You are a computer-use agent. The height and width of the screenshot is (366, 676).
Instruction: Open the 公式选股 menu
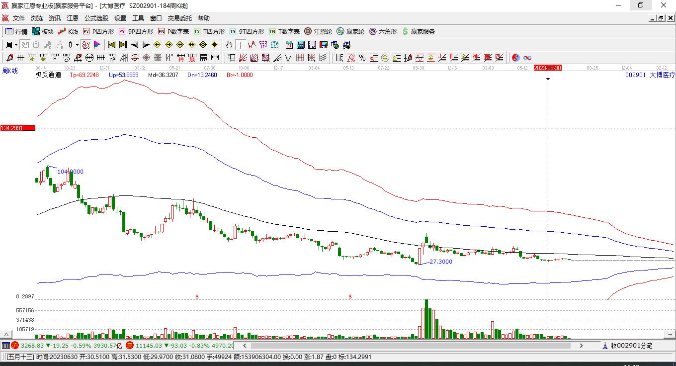tap(96, 18)
